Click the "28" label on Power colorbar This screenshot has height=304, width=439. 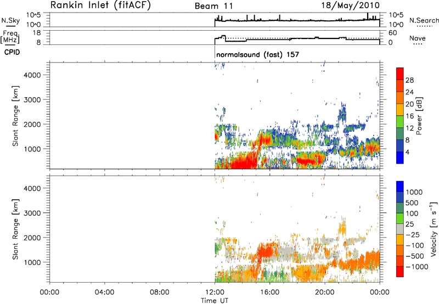point(409,81)
